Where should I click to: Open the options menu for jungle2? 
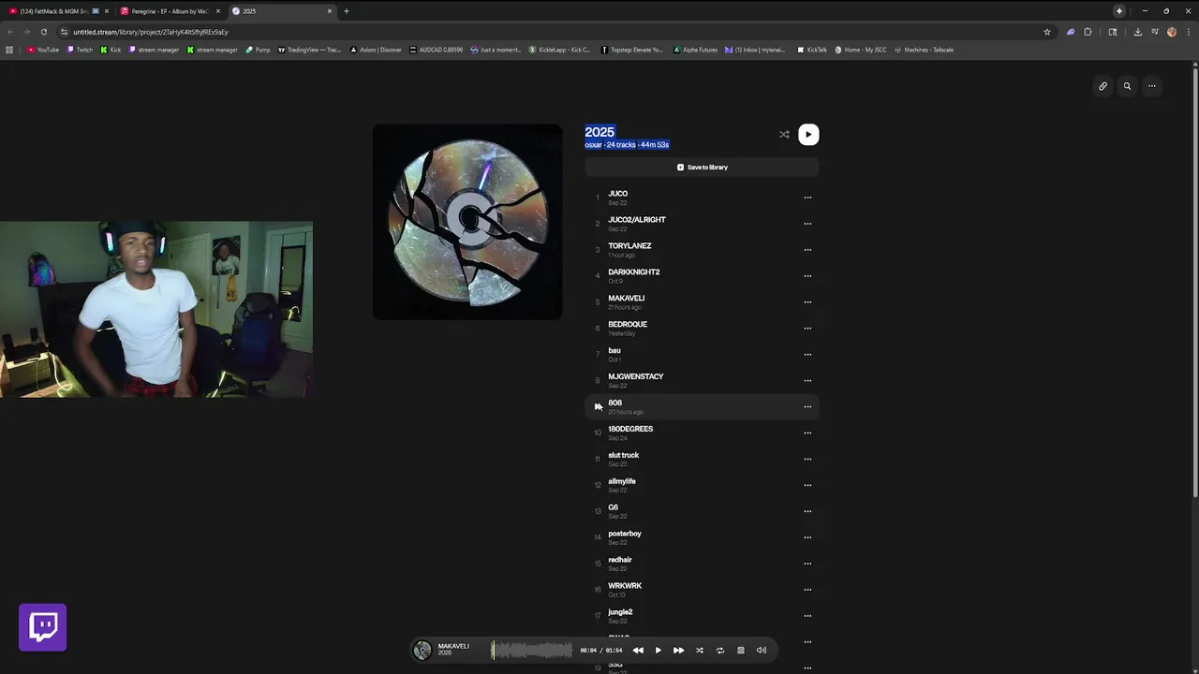[x=807, y=616]
